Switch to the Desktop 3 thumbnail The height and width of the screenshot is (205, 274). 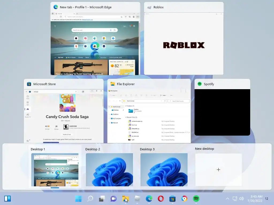pos(164,170)
